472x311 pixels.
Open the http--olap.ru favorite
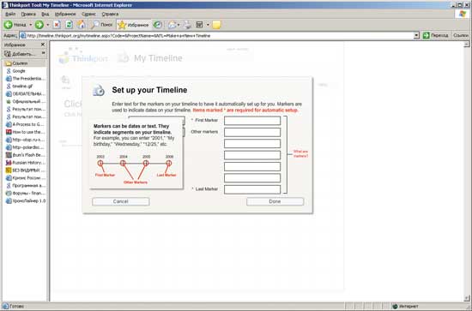[26, 140]
